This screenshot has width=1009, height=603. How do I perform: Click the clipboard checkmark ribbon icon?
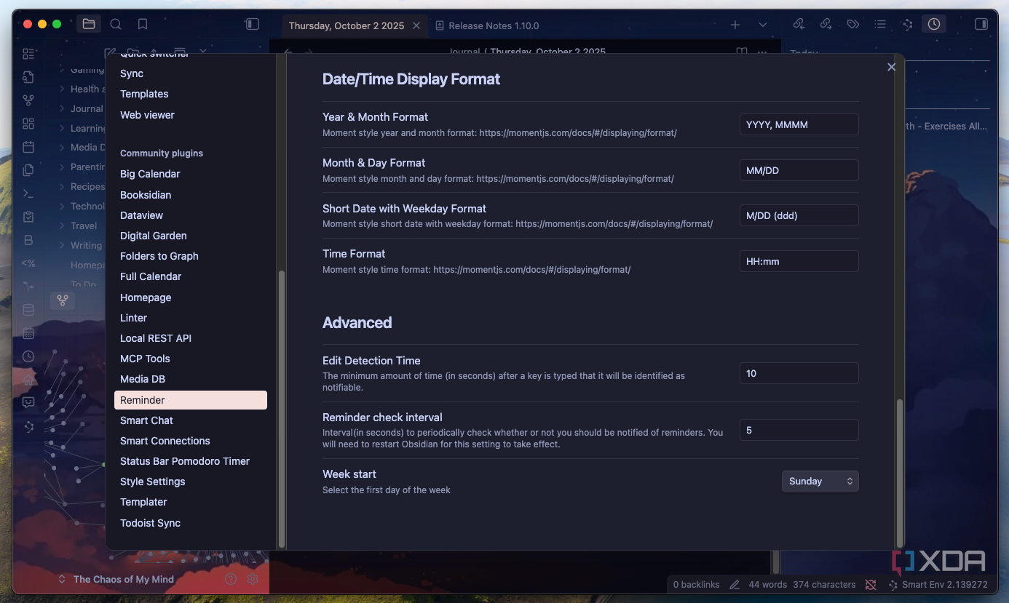click(28, 217)
